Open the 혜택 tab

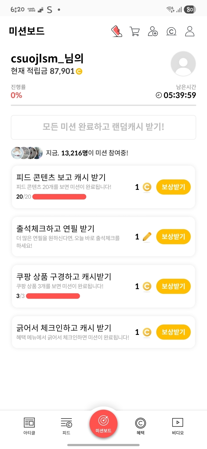140,426
